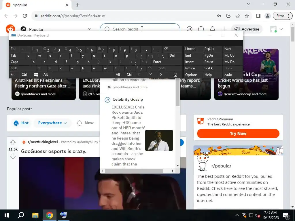Open the popular arrow icon in header
Viewport: 295px width, 221px height.
(190, 29)
